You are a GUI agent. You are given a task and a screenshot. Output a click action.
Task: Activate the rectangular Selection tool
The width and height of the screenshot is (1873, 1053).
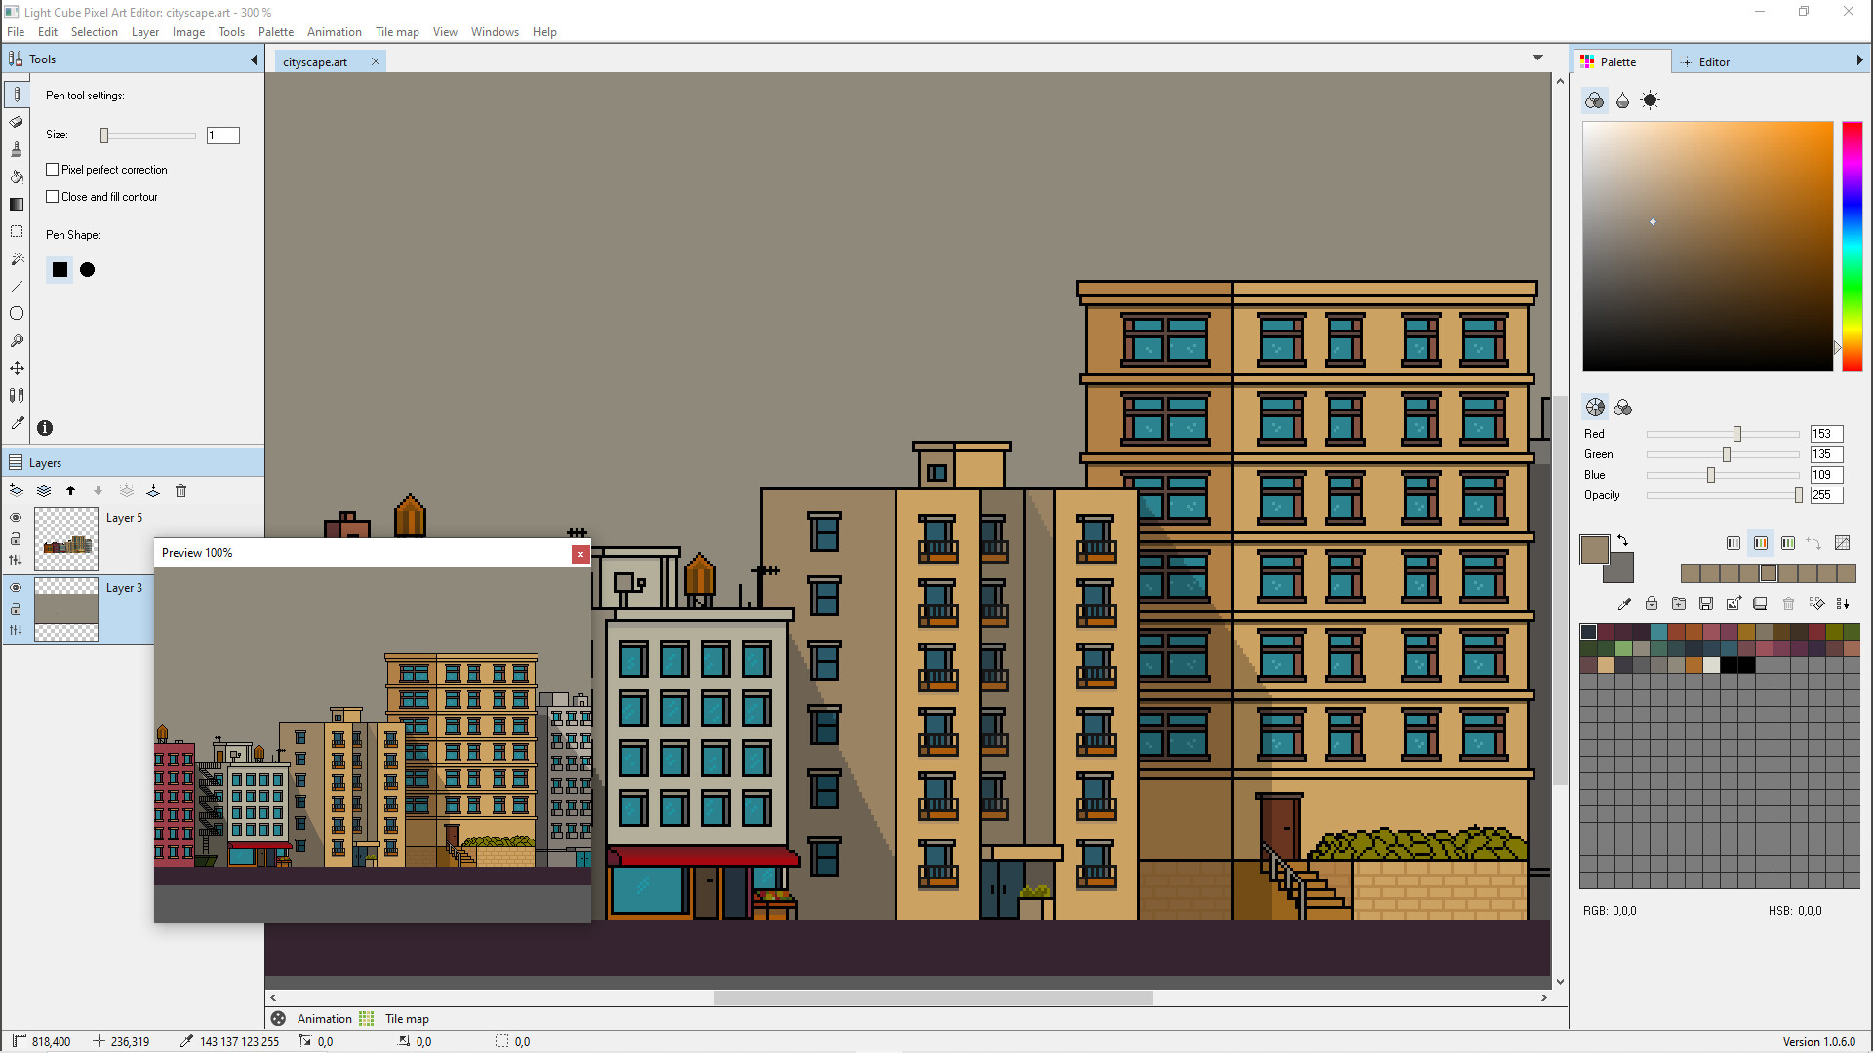point(17,231)
